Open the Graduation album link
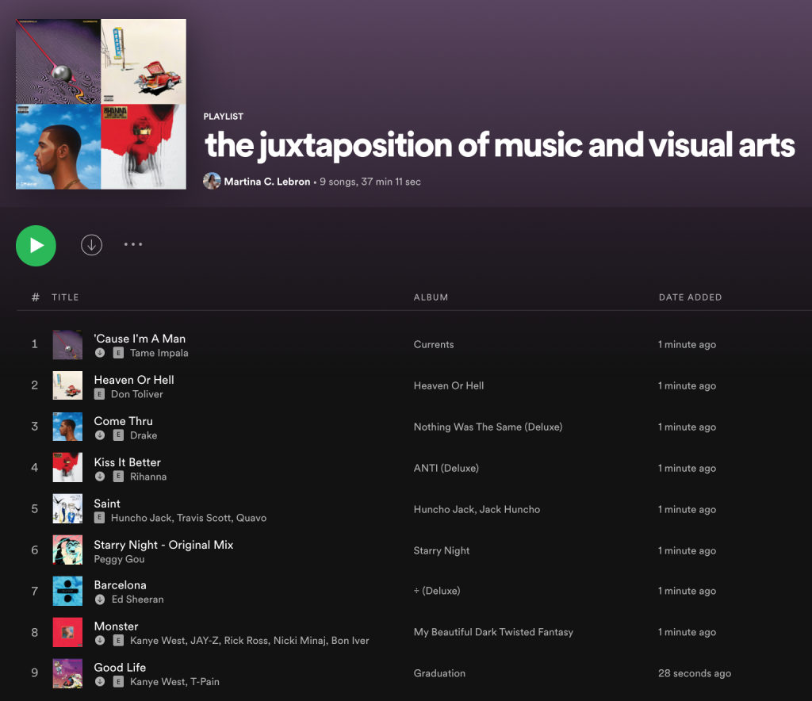The height and width of the screenshot is (701, 812). 439,673
